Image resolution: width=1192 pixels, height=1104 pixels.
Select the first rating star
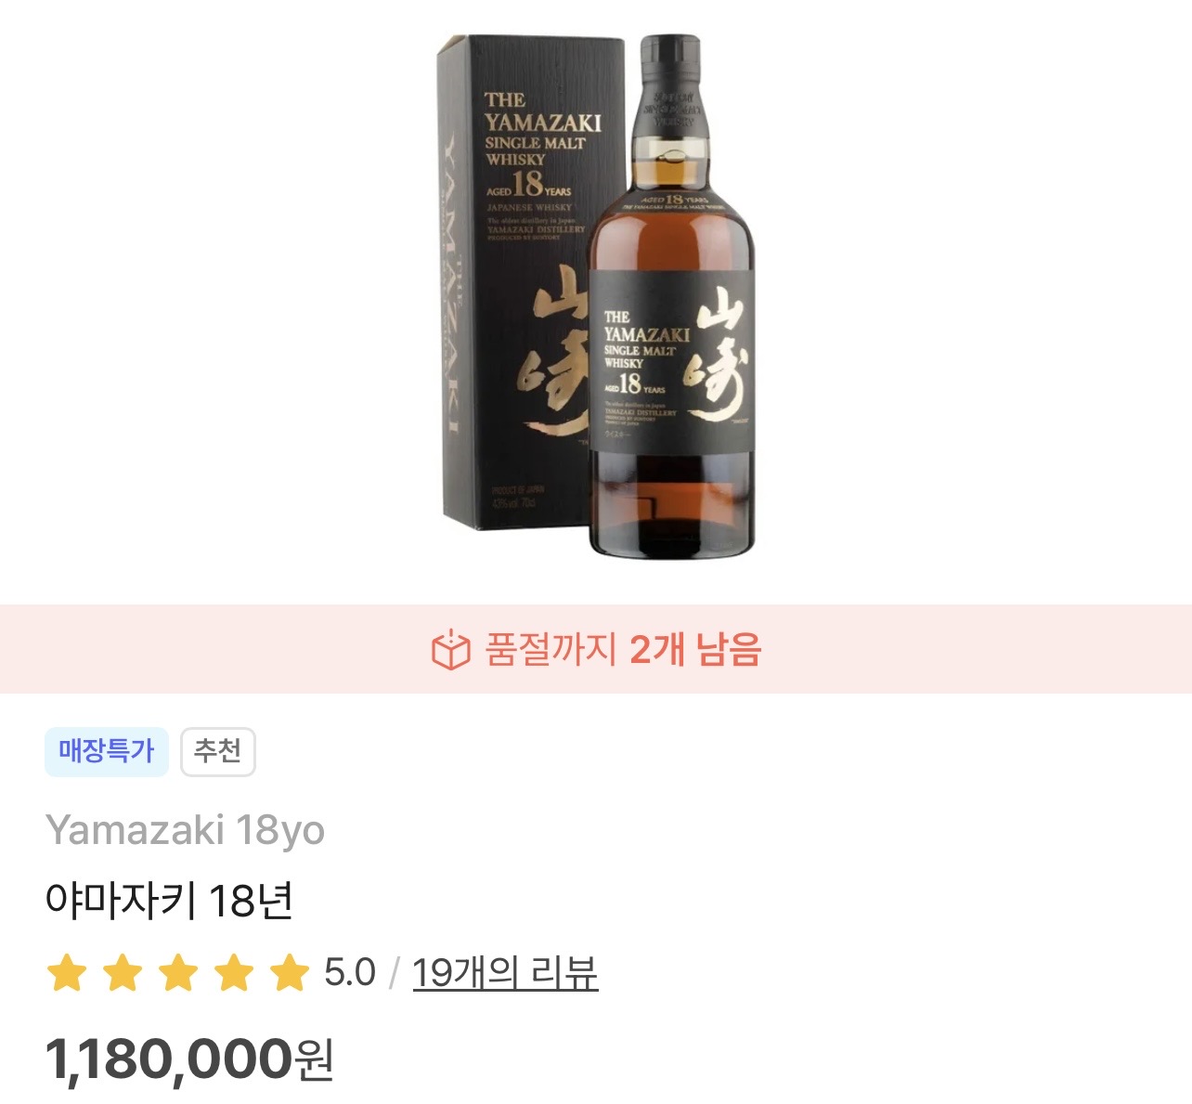[67, 973]
